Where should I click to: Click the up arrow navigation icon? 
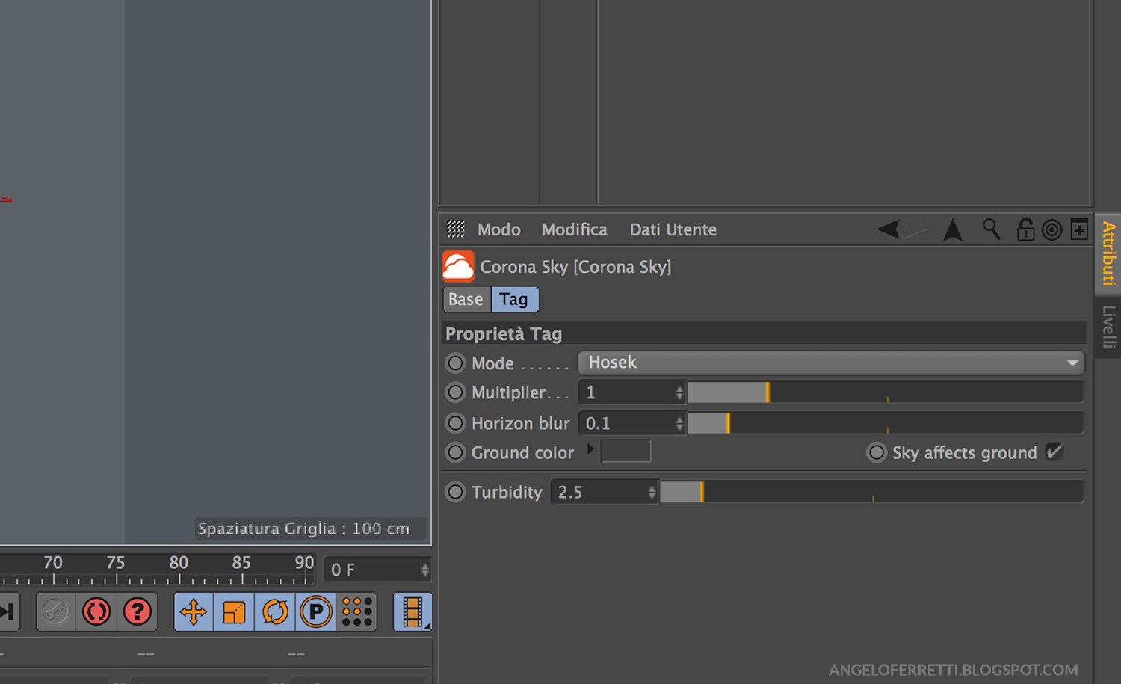952,229
